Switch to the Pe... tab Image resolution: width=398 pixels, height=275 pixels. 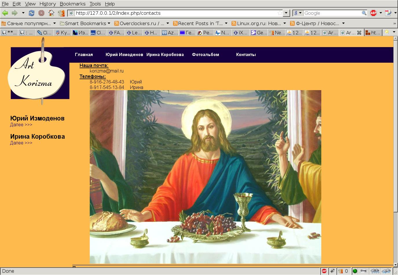pyautogui.click(x=206, y=33)
